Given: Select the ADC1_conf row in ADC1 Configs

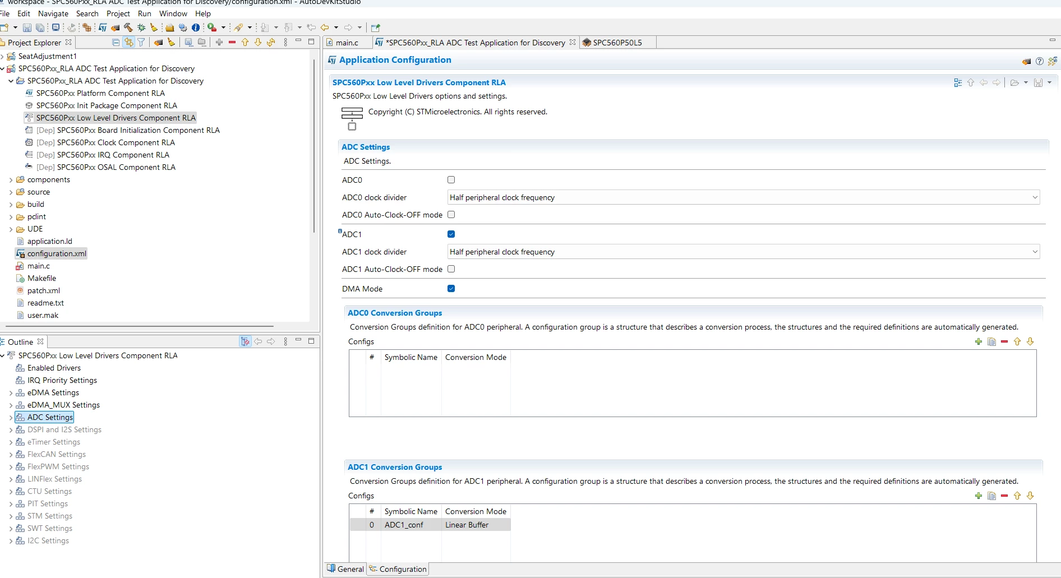Looking at the screenshot, I should (x=430, y=525).
